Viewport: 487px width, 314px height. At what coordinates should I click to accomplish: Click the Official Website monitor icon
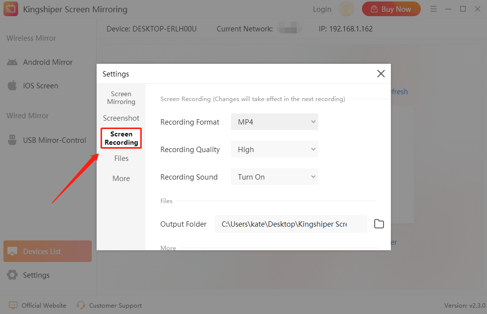click(x=13, y=305)
